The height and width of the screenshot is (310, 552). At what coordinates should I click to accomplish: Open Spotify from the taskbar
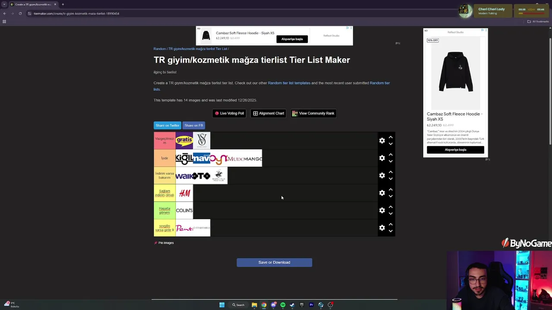point(282,305)
